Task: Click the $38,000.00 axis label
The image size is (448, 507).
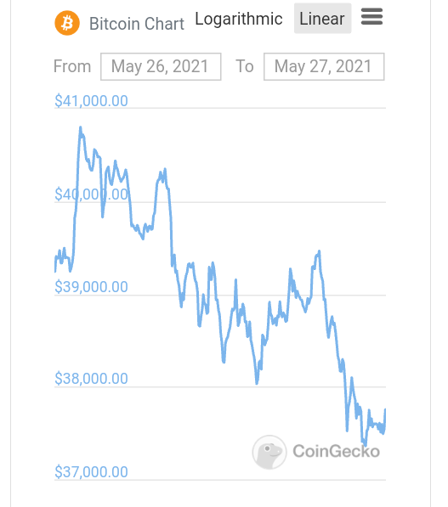Action: pos(91,379)
